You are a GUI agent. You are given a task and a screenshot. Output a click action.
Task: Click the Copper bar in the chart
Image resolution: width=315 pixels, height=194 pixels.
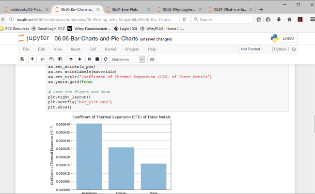point(121,168)
